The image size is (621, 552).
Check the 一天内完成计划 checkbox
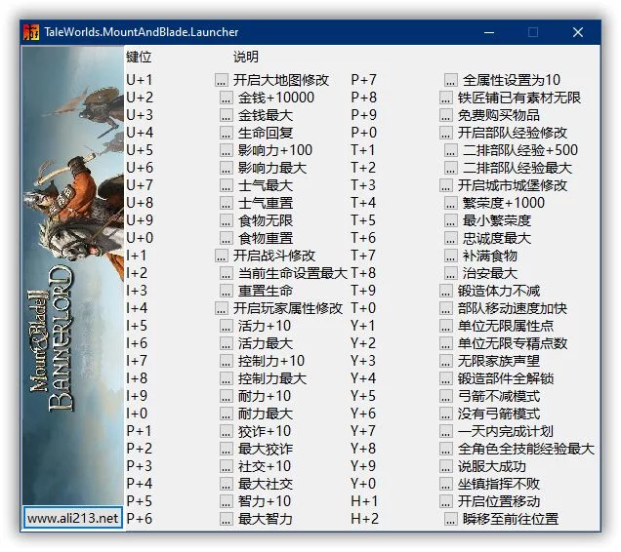coord(446,431)
